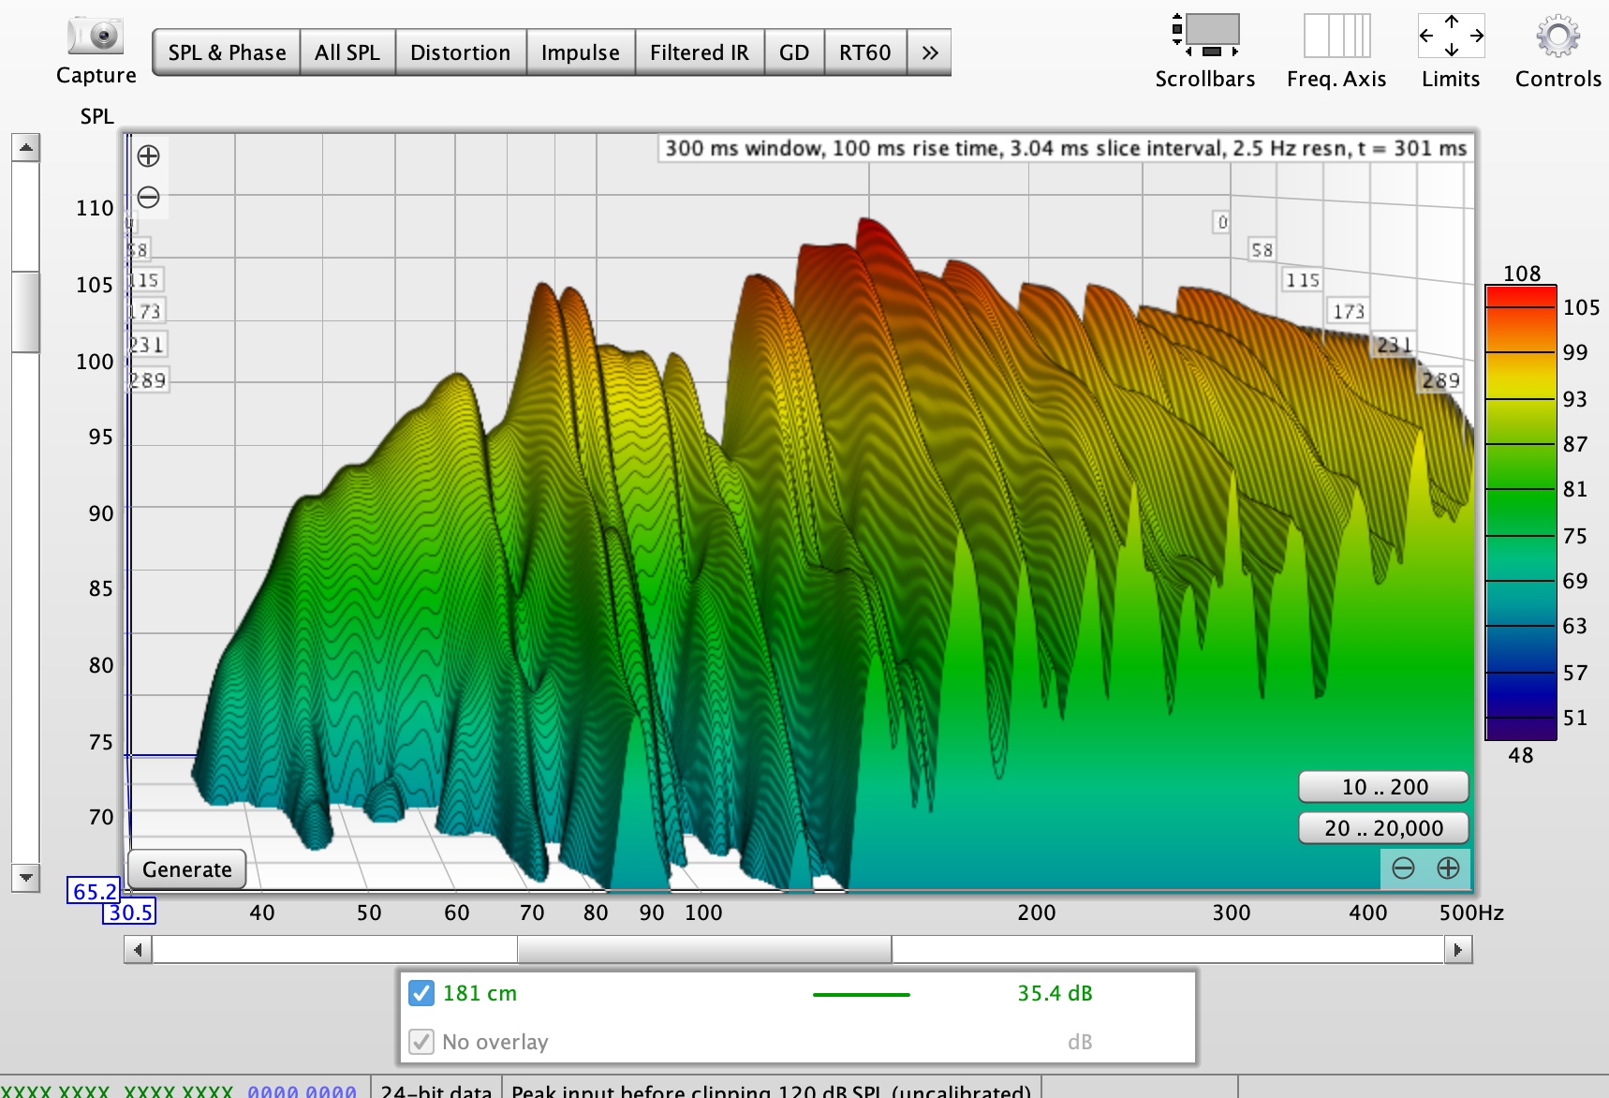The width and height of the screenshot is (1609, 1098).
Task: Click the horizontal frequency scrollbar thumb
Action: pyautogui.click(x=704, y=950)
